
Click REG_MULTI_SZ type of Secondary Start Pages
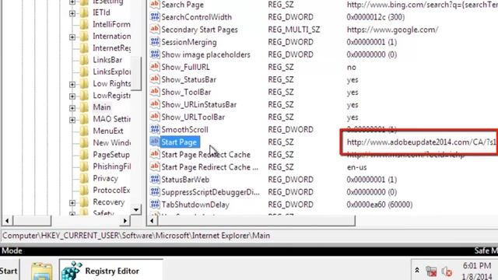[x=294, y=30]
